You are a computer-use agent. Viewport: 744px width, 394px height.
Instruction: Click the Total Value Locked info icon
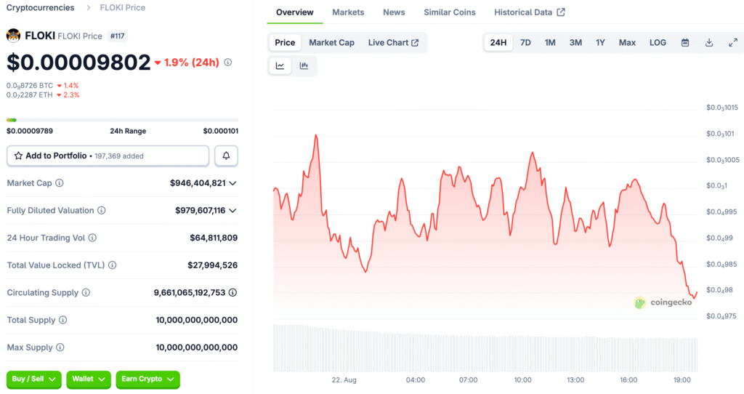pos(113,265)
